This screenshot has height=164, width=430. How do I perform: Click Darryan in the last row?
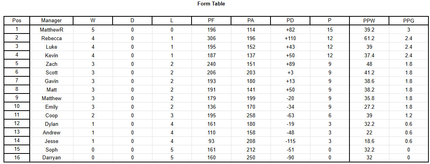52,158
